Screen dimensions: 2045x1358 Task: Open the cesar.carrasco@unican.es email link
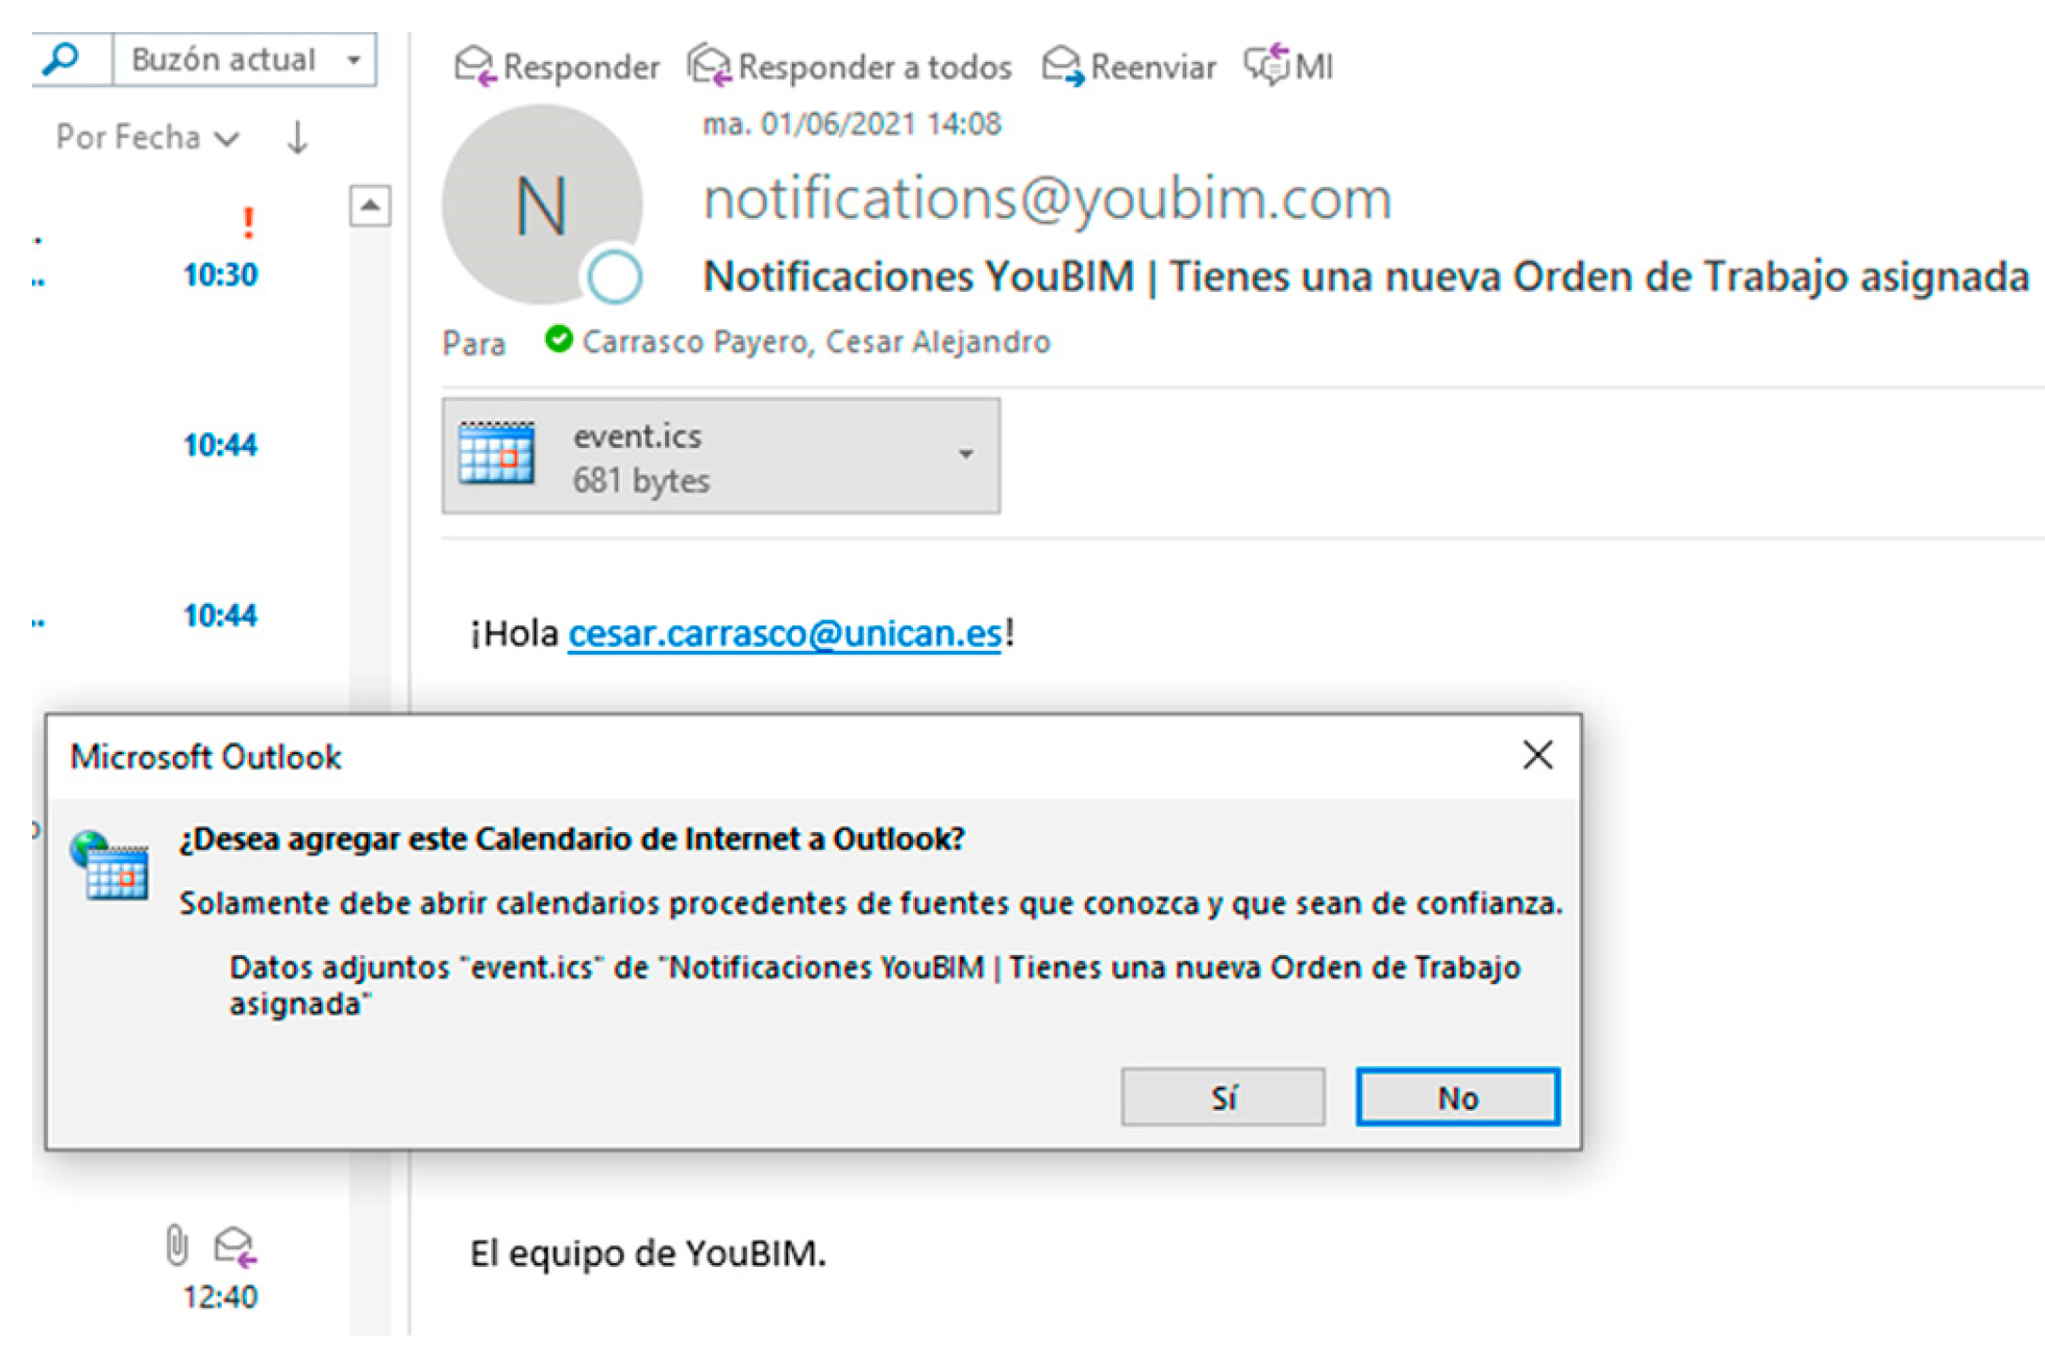coord(784,634)
